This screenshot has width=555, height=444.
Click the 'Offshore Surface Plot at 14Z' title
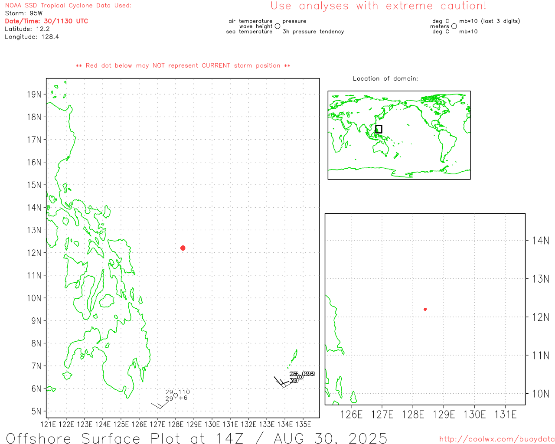126,438
